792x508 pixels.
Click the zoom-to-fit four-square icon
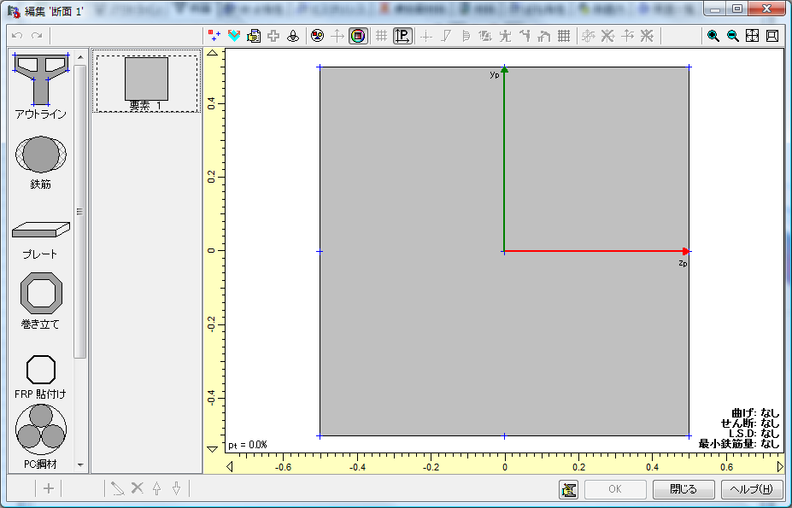pyautogui.click(x=753, y=36)
